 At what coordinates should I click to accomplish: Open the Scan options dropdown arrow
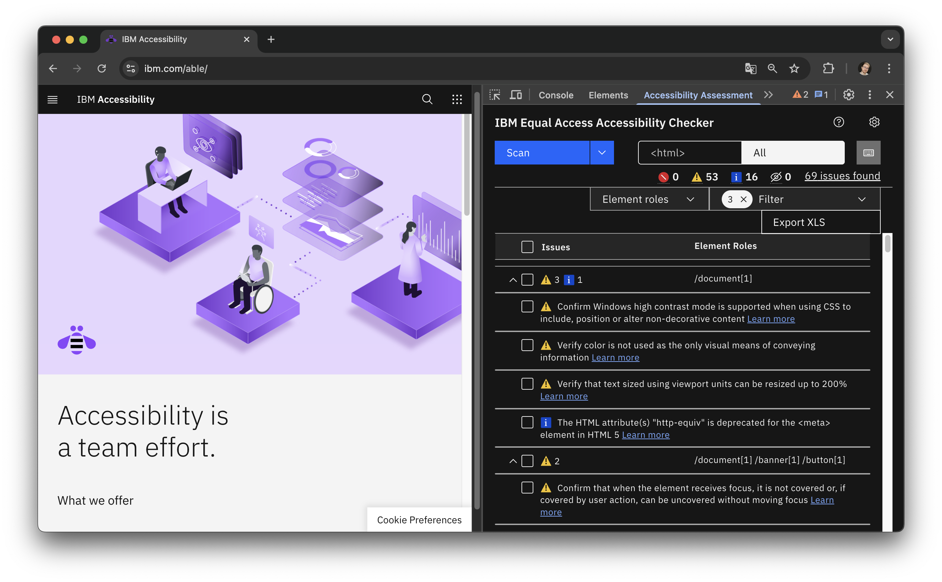602,153
